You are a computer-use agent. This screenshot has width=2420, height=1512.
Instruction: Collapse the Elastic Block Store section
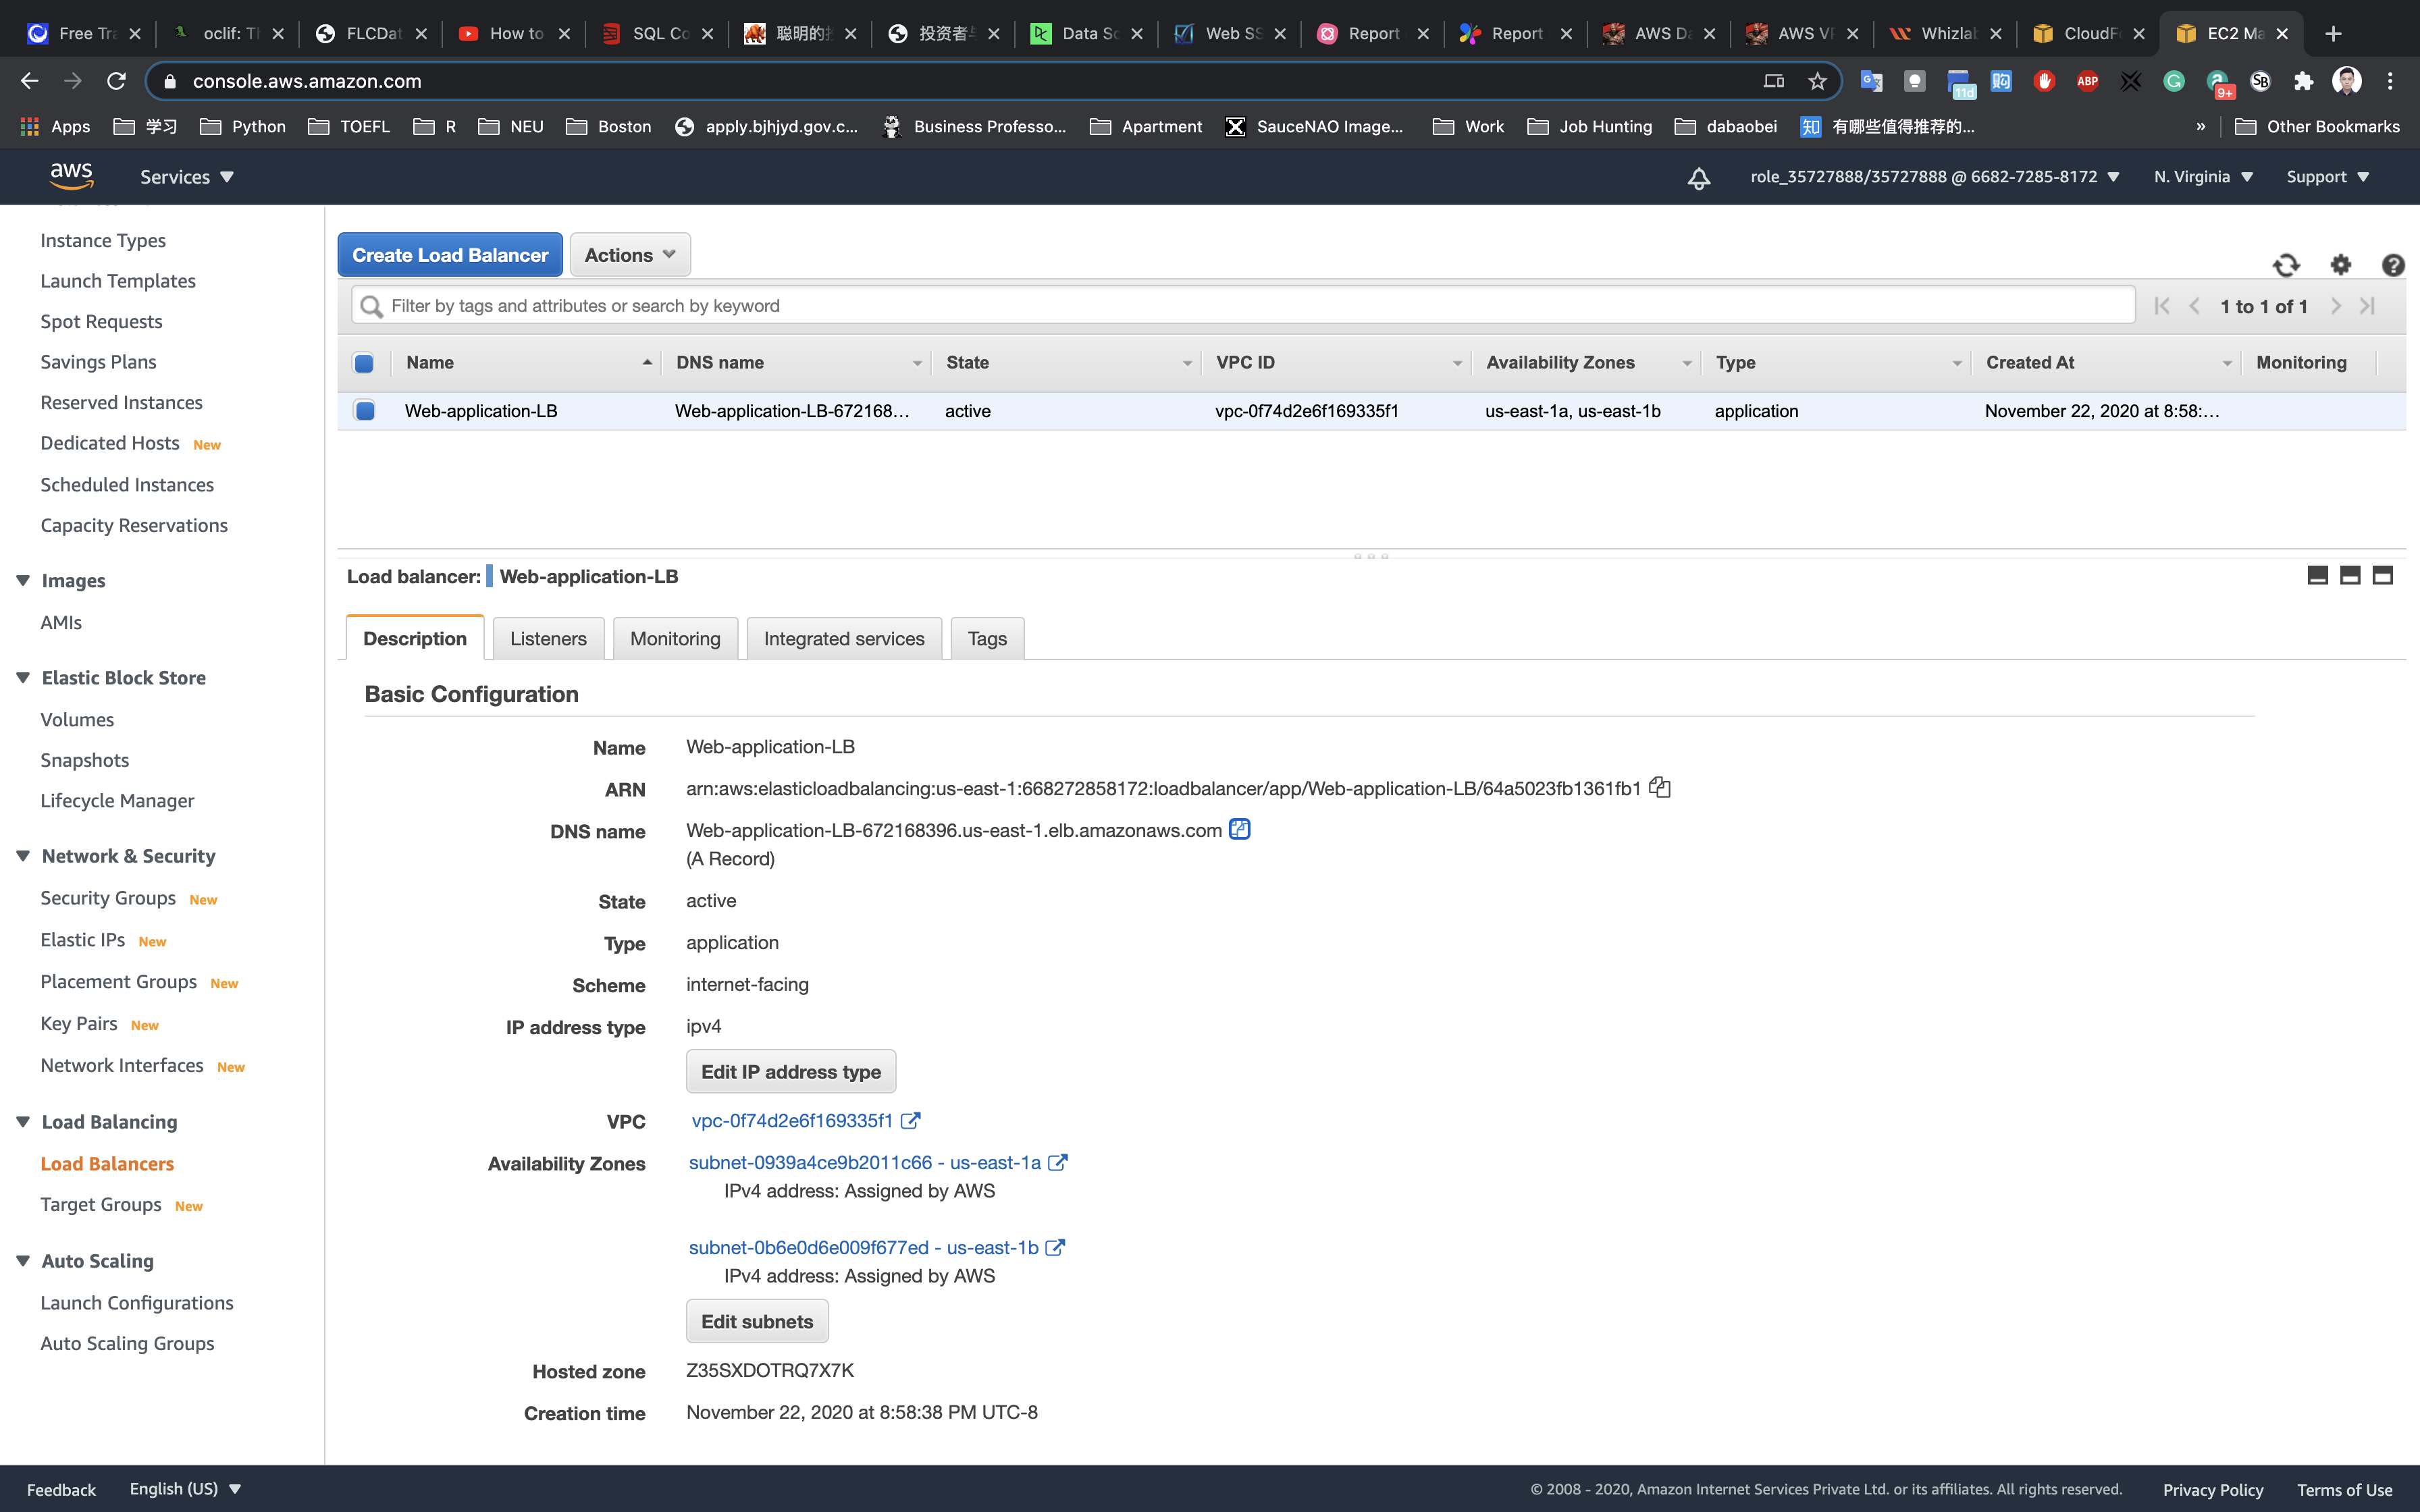[24, 678]
